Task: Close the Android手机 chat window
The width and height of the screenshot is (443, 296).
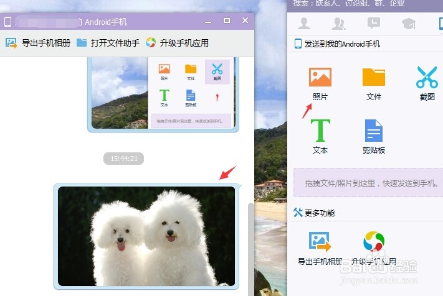Action: [245, 21]
